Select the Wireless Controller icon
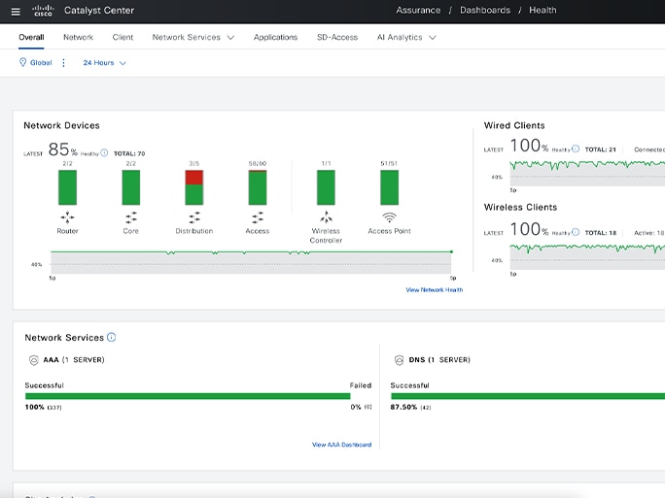 pos(326,217)
